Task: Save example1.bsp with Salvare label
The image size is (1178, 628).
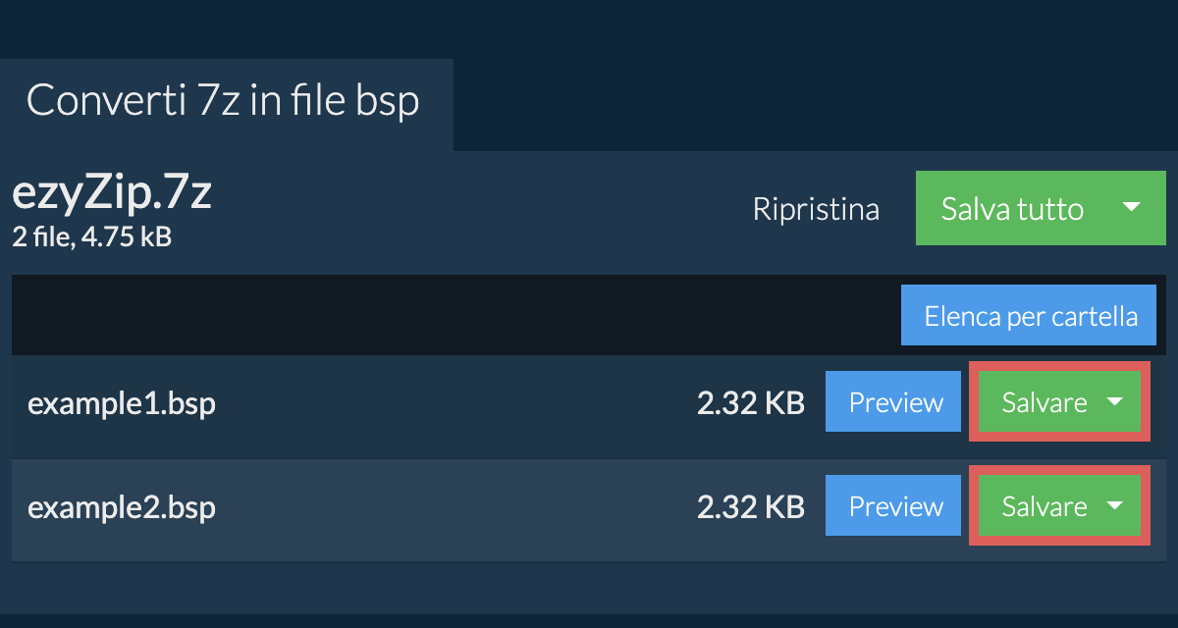Action: coord(1044,402)
